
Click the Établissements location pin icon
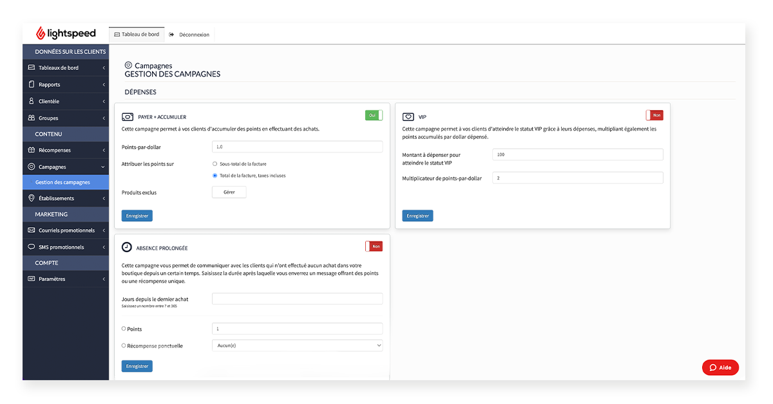(32, 198)
